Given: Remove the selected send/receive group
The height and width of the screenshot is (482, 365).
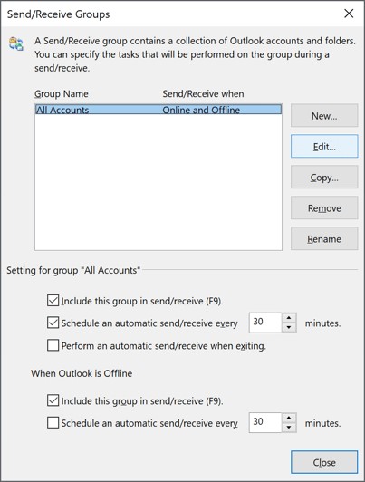Looking at the screenshot, I should [x=324, y=207].
